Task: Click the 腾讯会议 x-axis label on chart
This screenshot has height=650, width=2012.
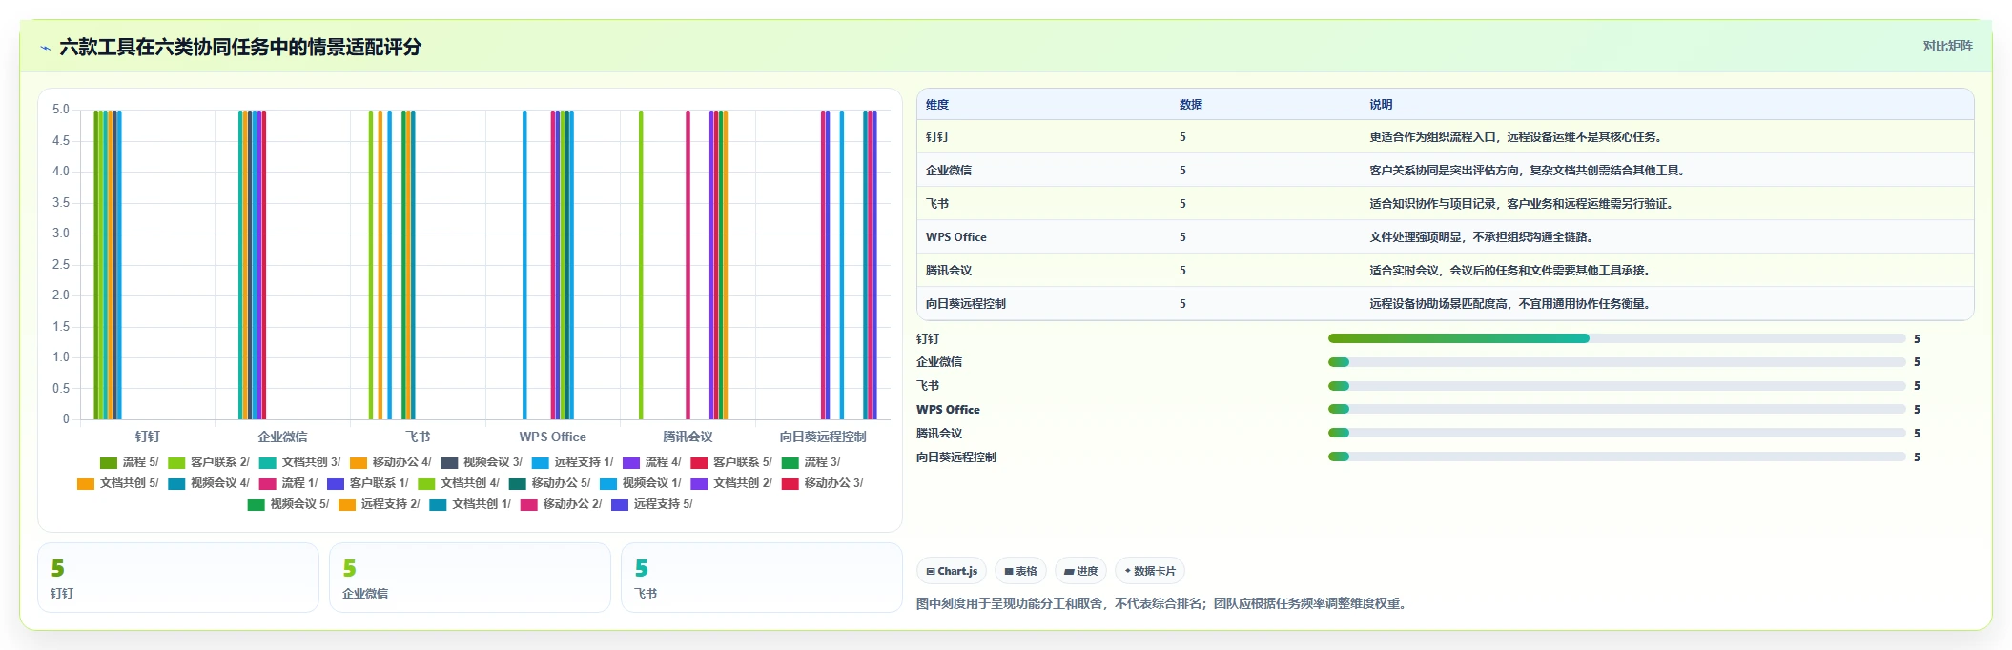Action: [688, 437]
